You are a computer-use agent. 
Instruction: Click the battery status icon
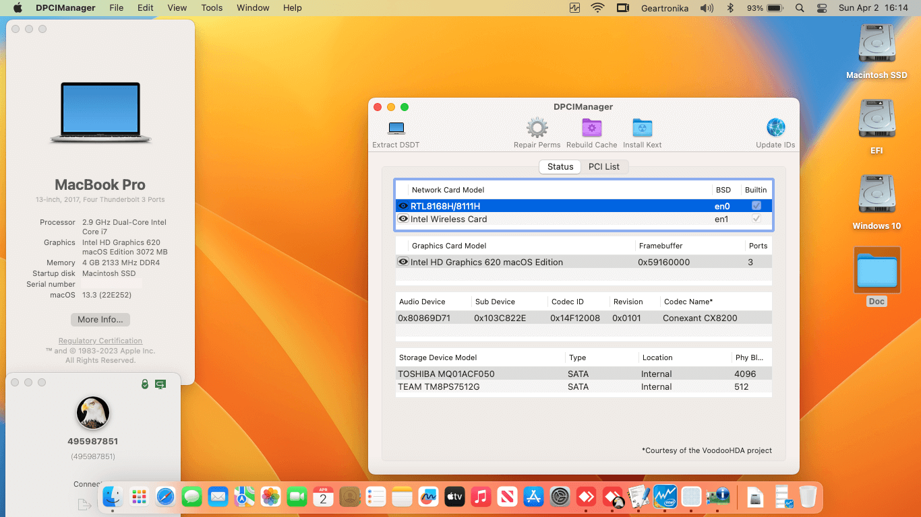[775, 8]
